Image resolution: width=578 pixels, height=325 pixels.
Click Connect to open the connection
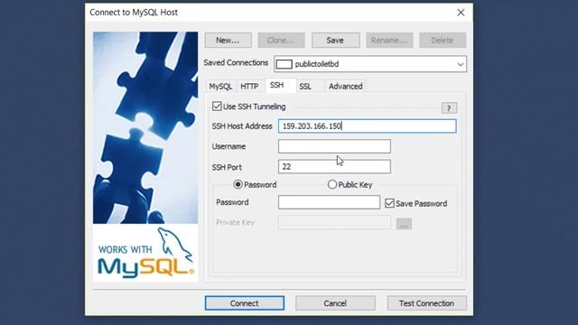click(245, 303)
